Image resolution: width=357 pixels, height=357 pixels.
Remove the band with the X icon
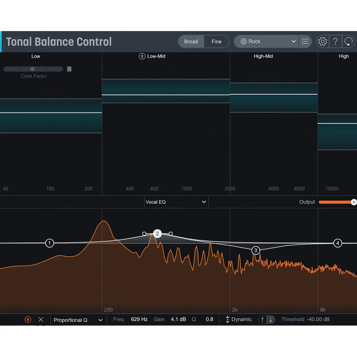(41, 319)
